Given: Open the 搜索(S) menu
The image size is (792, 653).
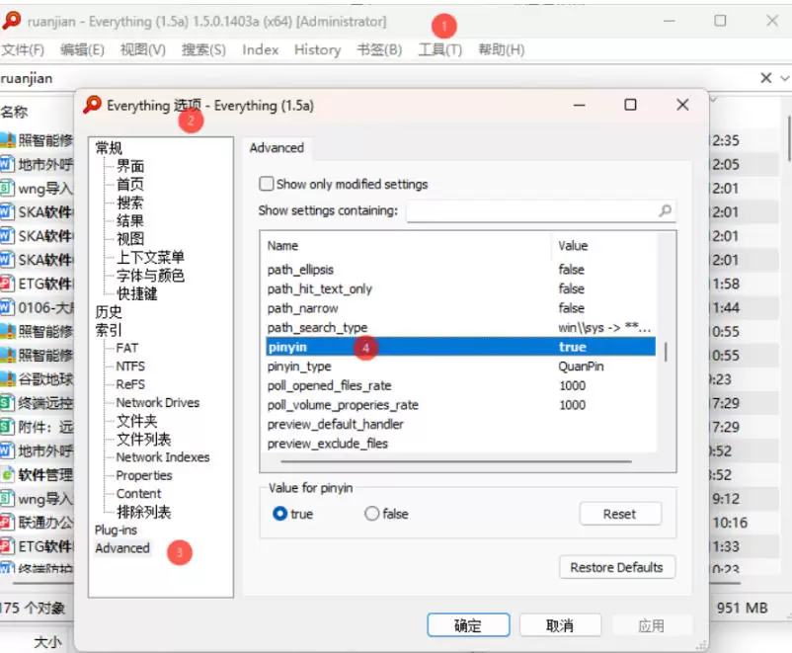Looking at the screenshot, I should click(x=203, y=49).
